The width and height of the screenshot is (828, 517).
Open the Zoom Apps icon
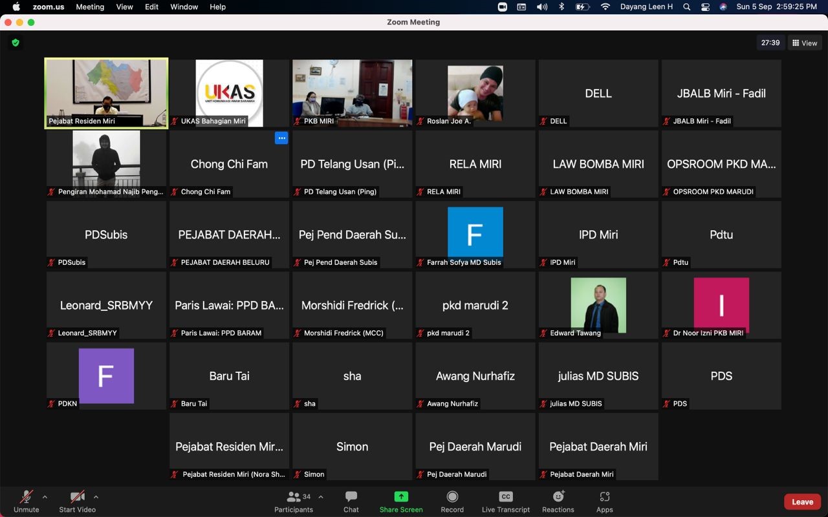click(x=605, y=497)
